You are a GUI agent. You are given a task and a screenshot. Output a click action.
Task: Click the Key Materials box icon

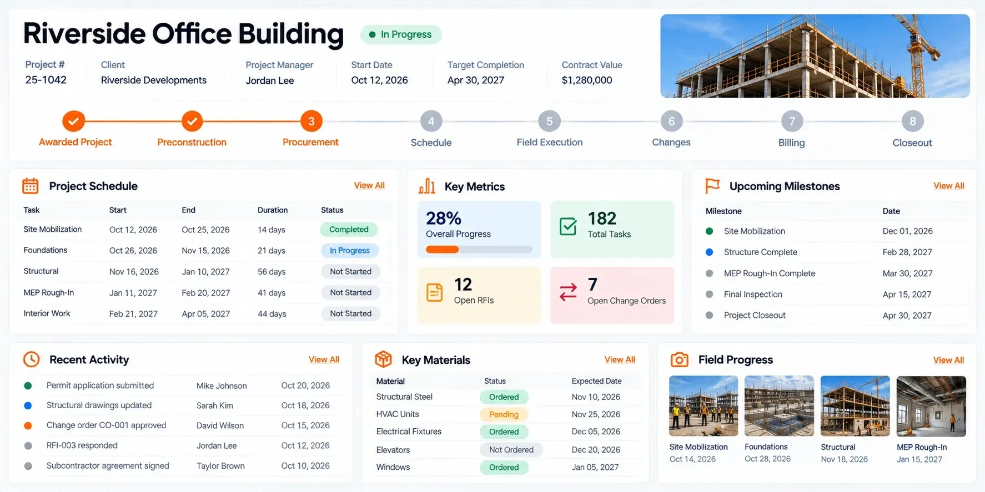tap(383, 359)
